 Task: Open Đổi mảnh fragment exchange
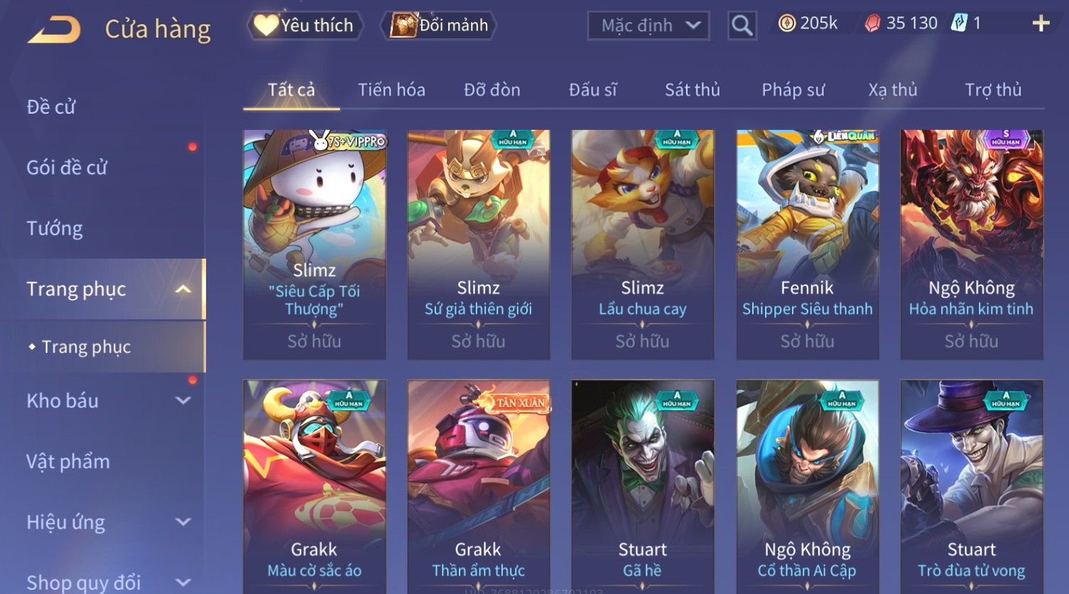[x=438, y=26]
